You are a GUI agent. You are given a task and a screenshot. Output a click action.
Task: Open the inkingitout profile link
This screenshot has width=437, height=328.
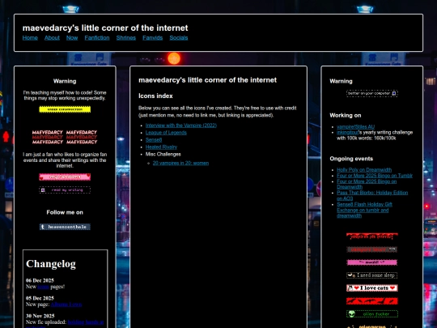coord(347,133)
